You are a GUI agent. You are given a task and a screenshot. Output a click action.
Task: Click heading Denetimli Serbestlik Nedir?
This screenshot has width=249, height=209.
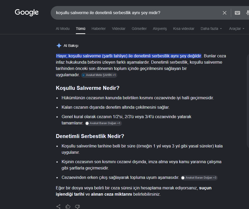(x=90, y=136)
